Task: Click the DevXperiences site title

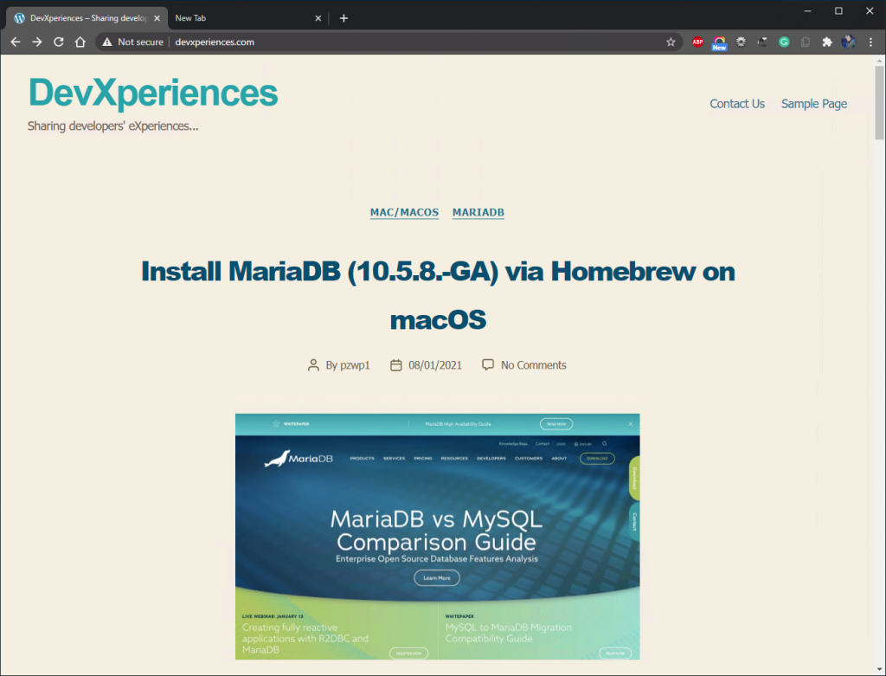Action: coord(153,93)
